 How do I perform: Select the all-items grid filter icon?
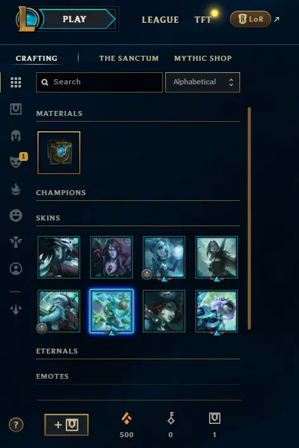(x=16, y=82)
